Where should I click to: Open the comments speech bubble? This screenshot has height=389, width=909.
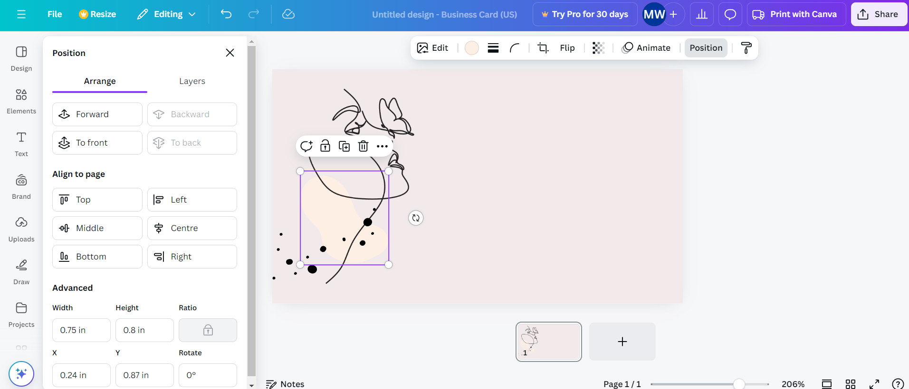pyautogui.click(x=730, y=14)
